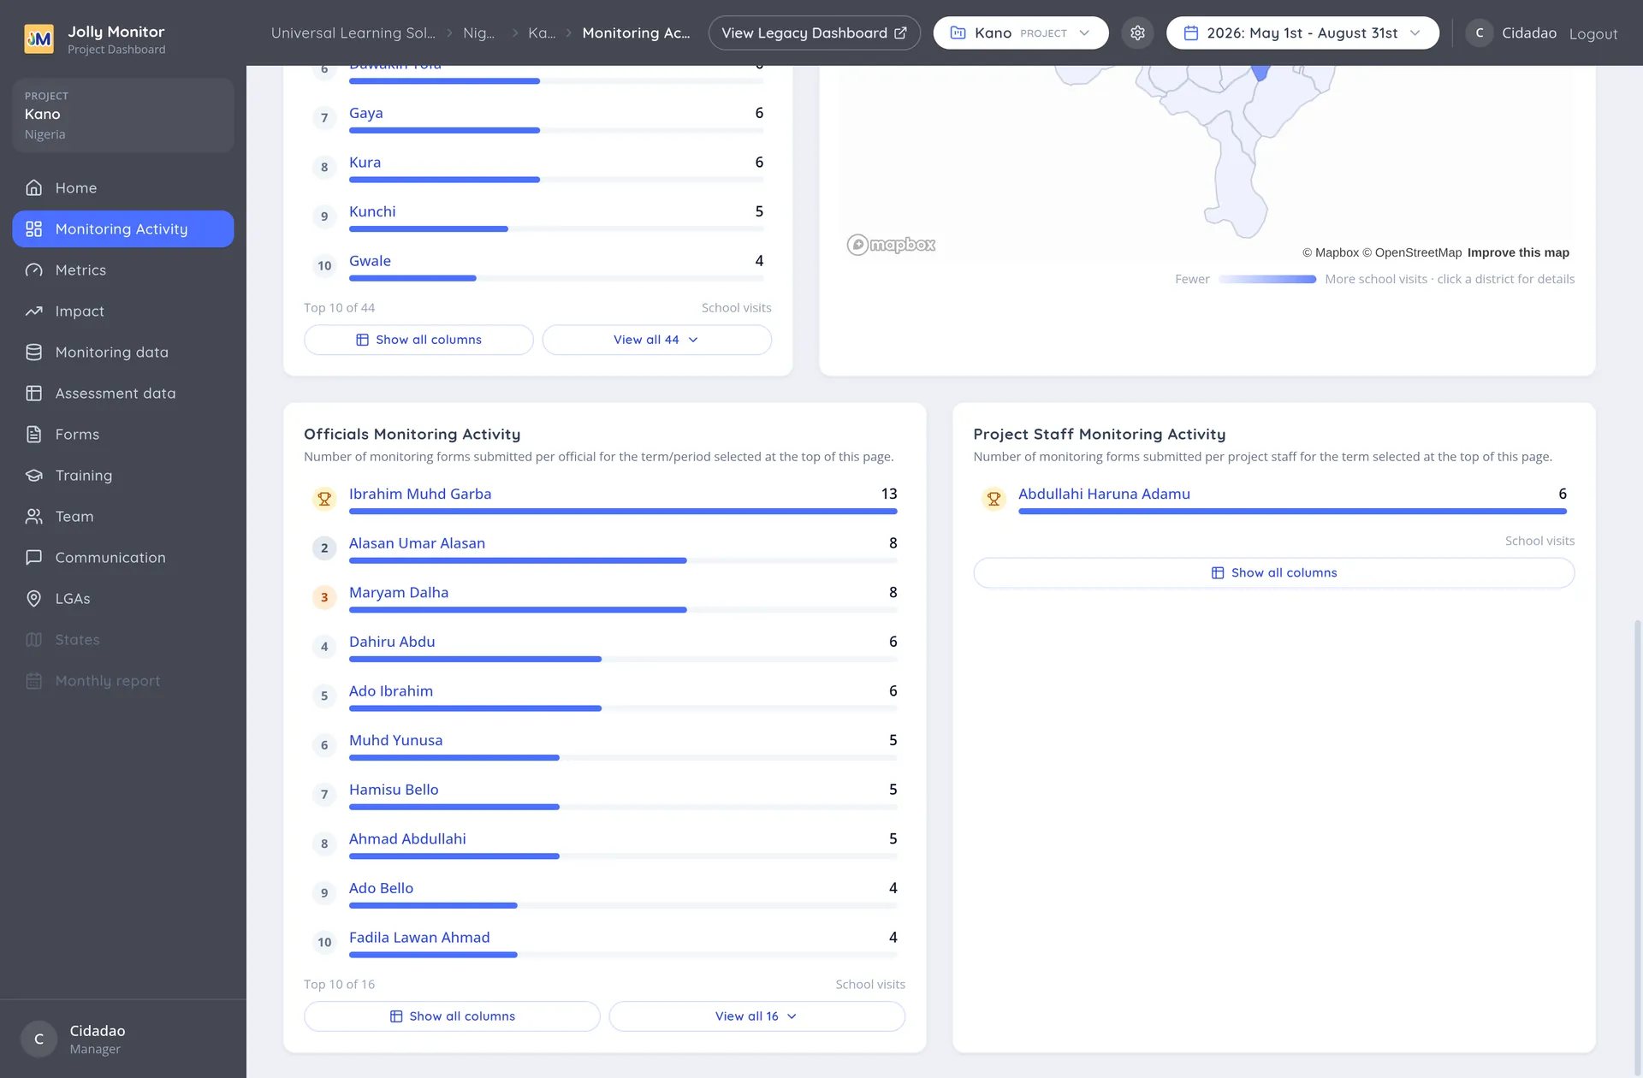This screenshot has height=1078, width=1643.
Task: Open Muhd Yunusa link
Action: click(x=395, y=740)
